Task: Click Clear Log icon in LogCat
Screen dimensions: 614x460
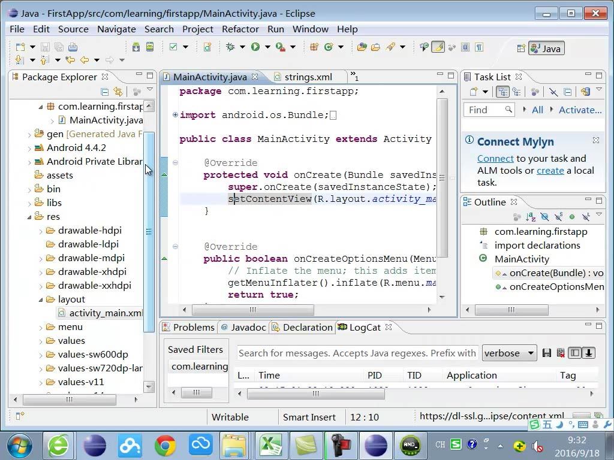Action: [561, 353]
